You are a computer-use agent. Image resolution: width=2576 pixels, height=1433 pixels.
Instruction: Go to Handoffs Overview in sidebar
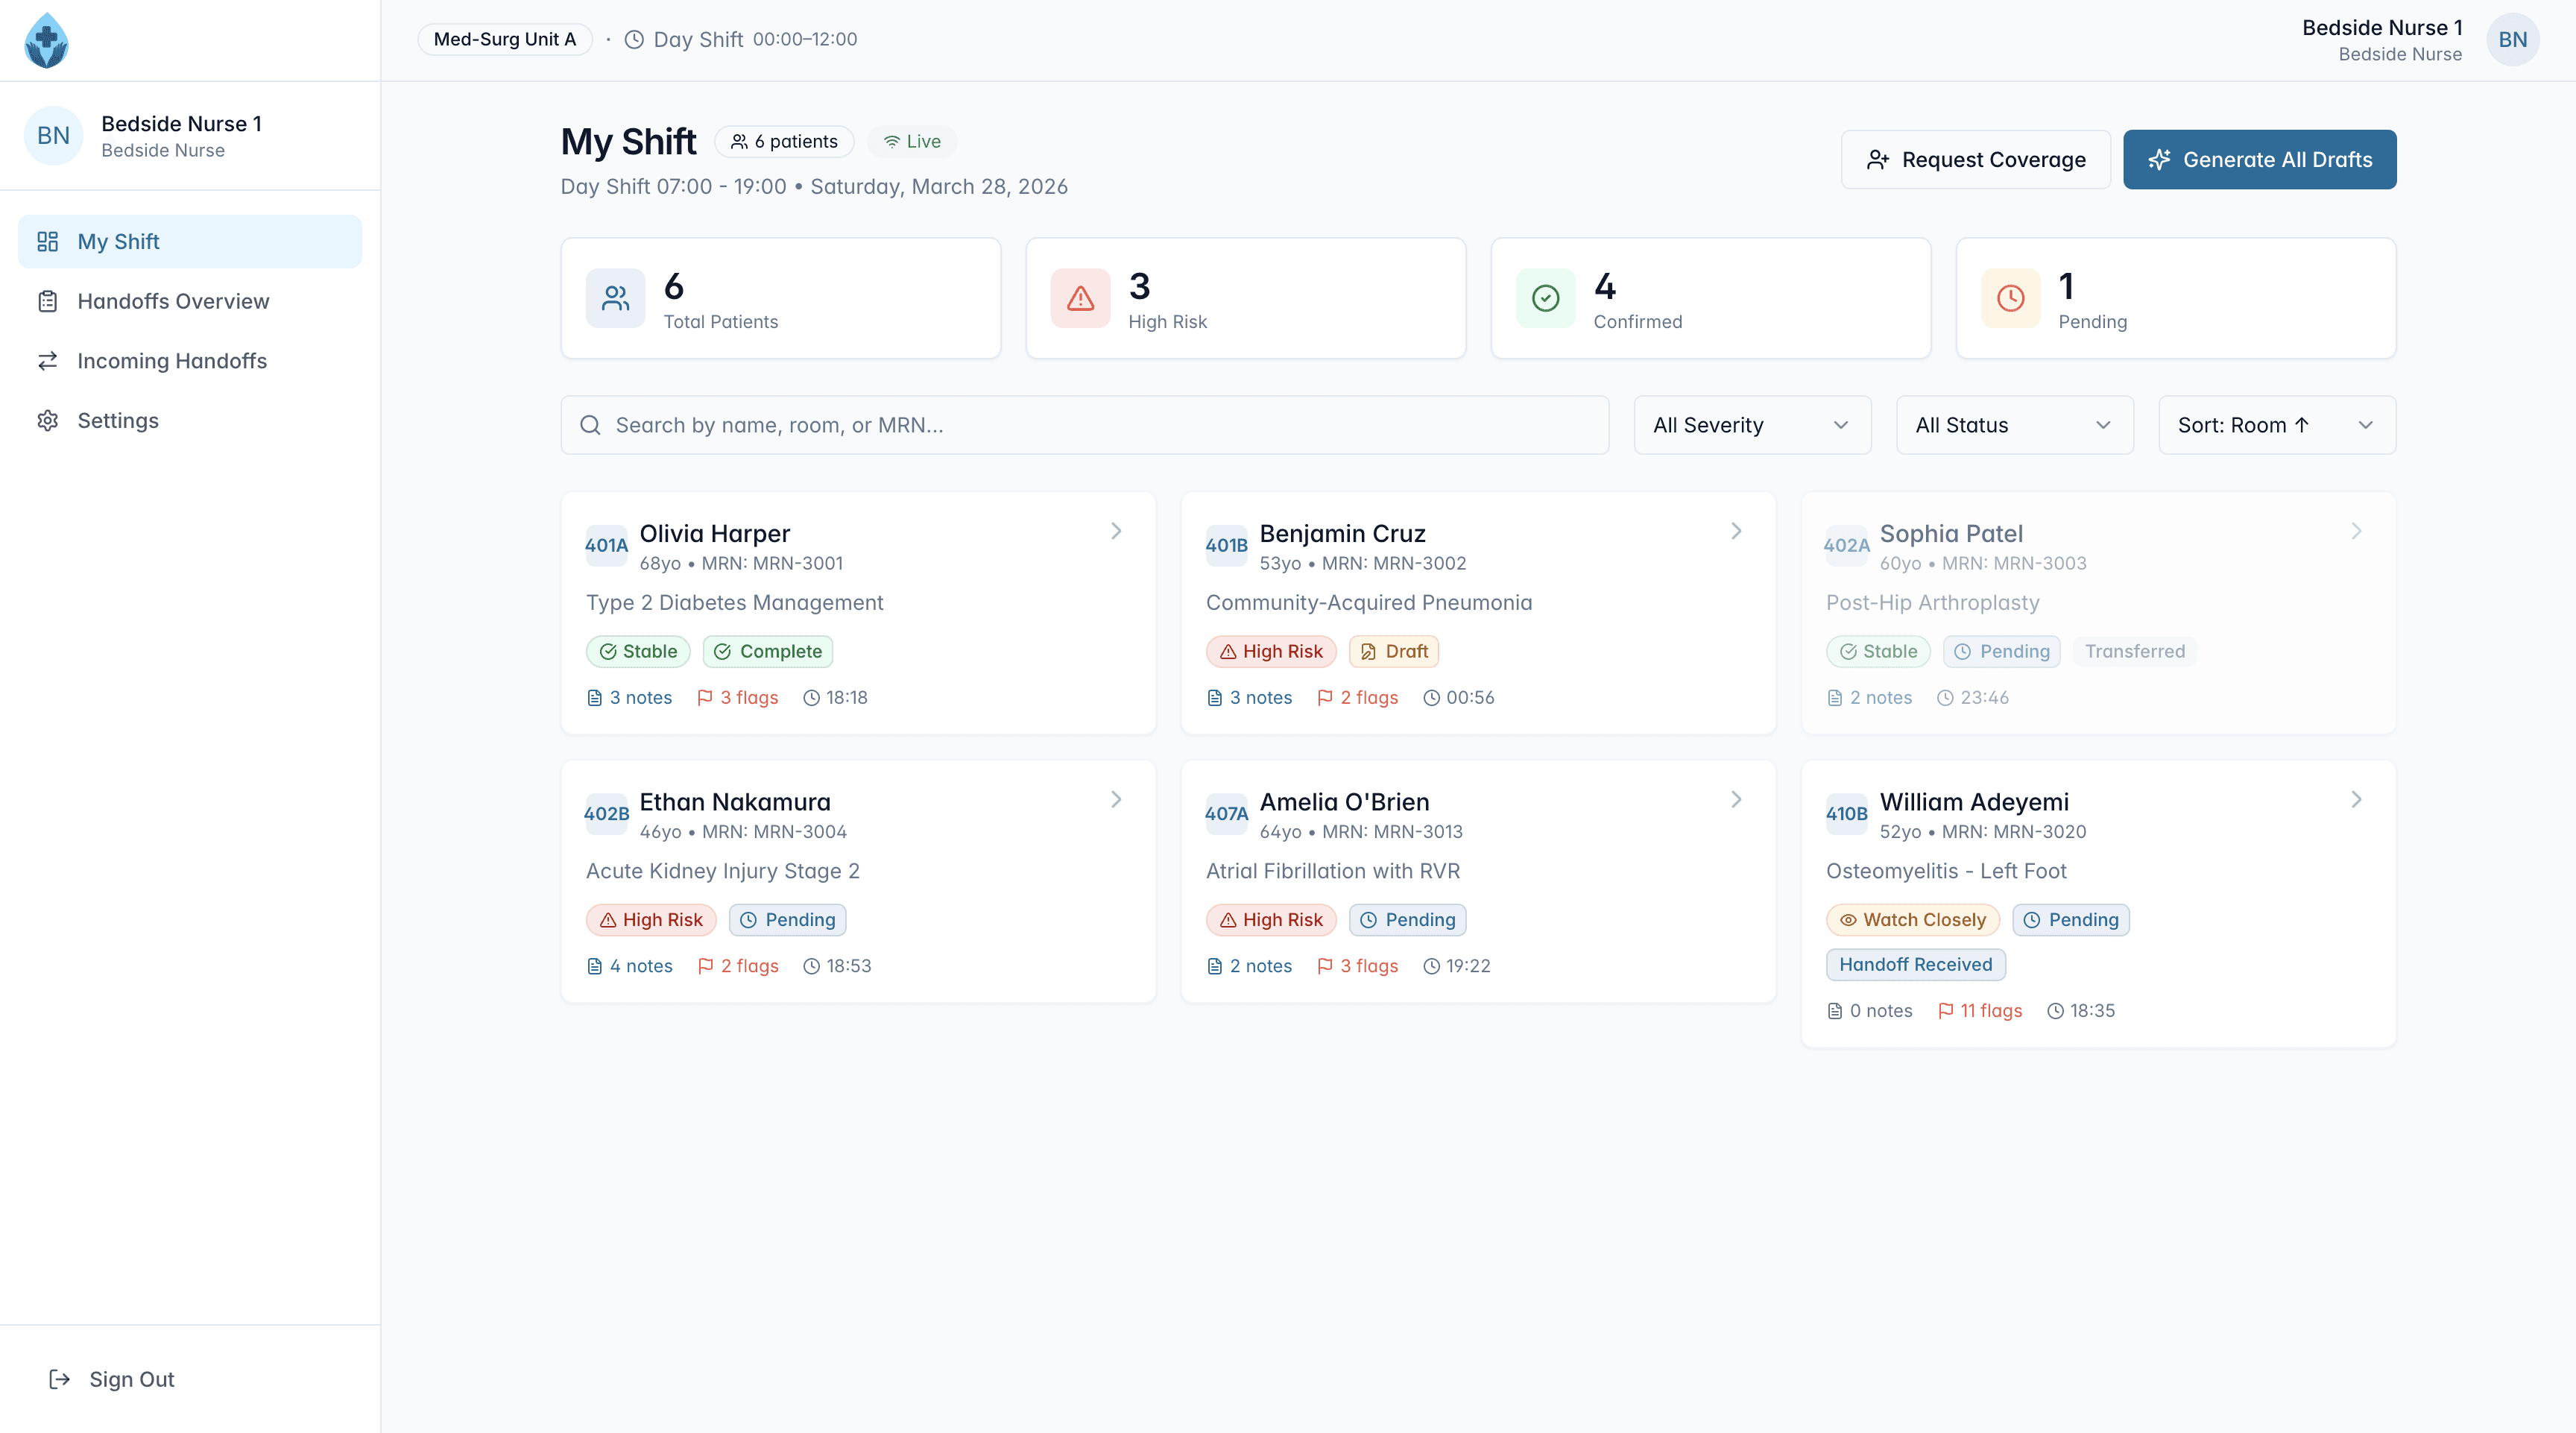point(172,301)
